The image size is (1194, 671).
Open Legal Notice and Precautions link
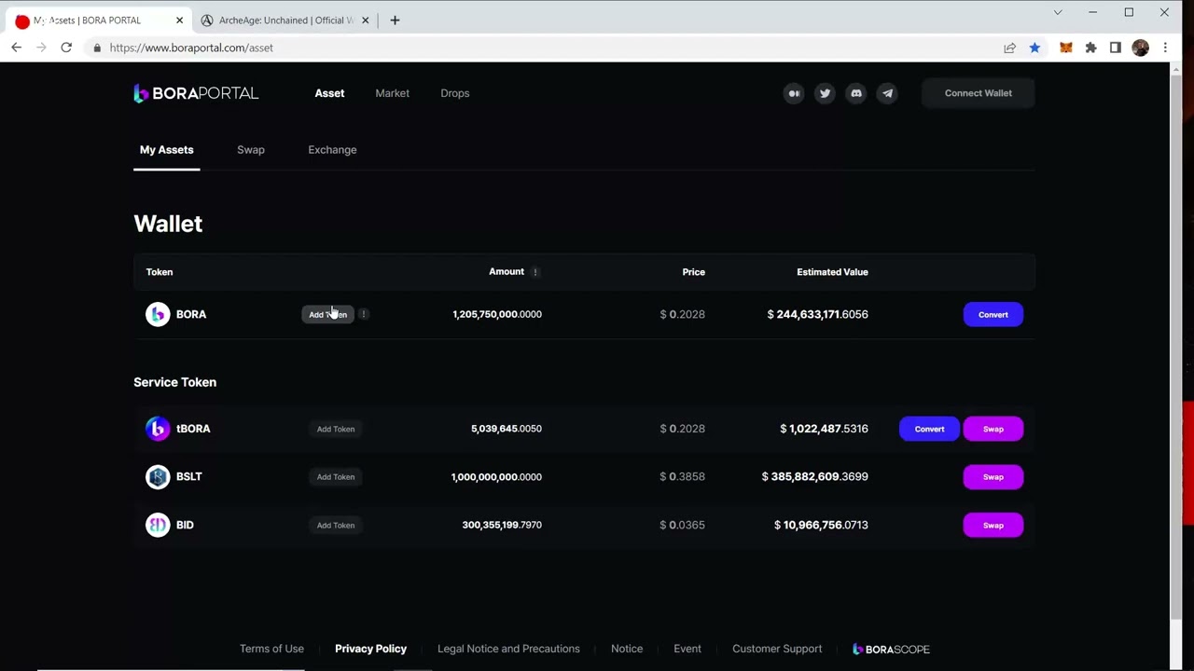(x=508, y=649)
